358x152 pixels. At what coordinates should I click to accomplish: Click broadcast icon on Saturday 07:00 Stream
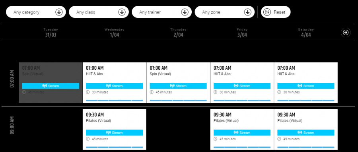[x=300, y=86]
